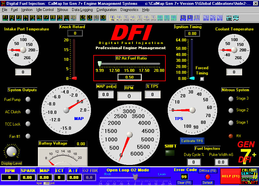The image size is (259, 186).
Task: Click the bottom bar ECT value field
Action: [59, 178]
